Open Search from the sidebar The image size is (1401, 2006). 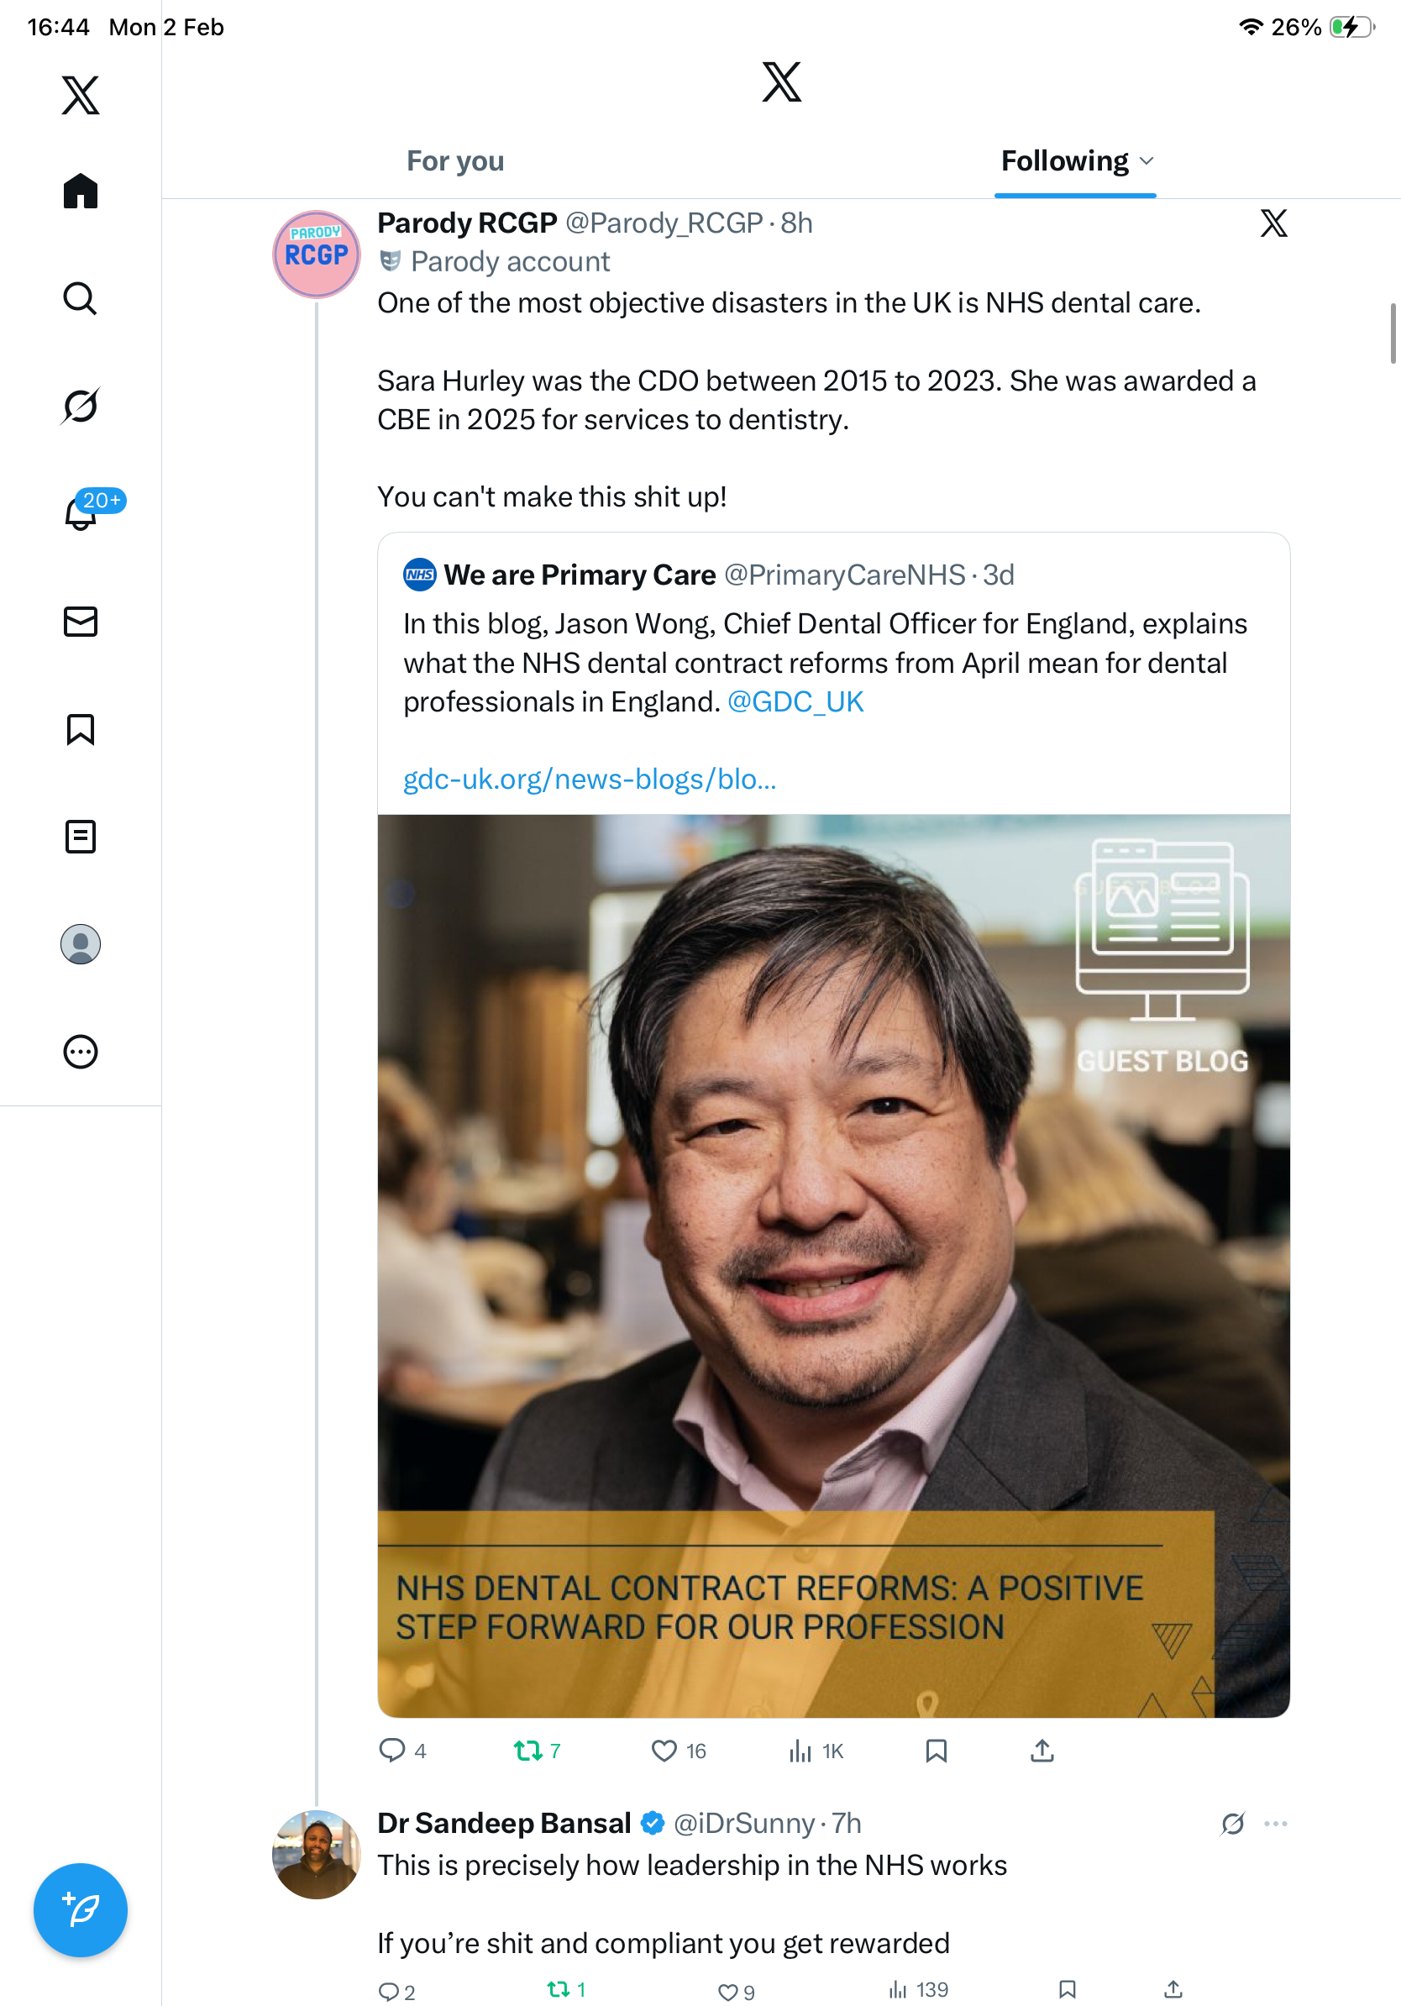pyautogui.click(x=81, y=299)
